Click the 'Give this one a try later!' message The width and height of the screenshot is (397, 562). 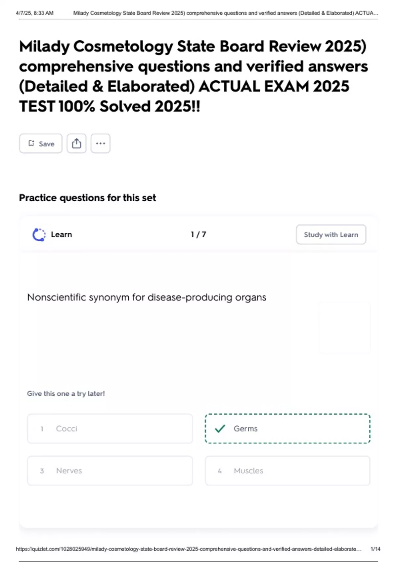tap(66, 394)
